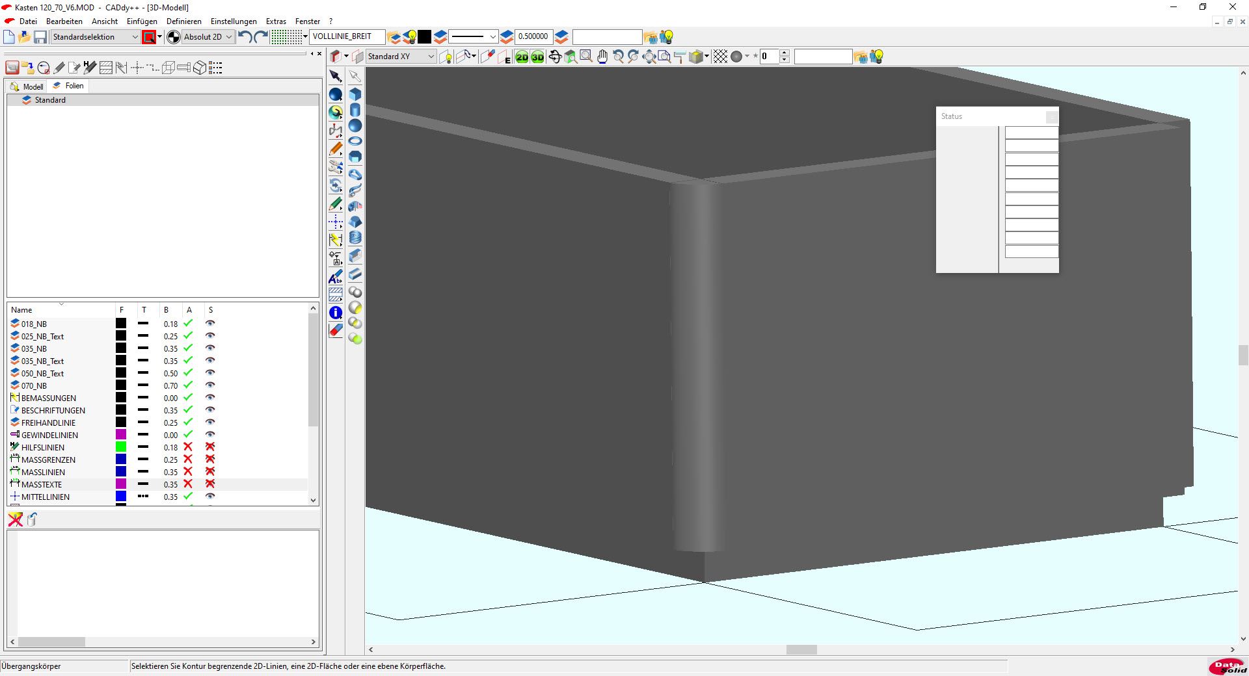Click the undo arrow
The height and width of the screenshot is (676, 1249).
pyautogui.click(x=245, y=37)
